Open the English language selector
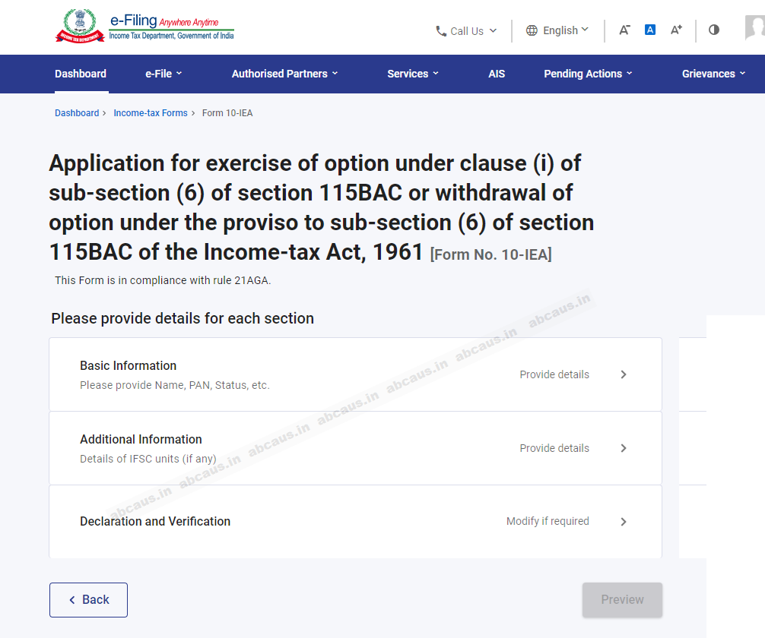 pyautogui.click(x=557, y=30)
